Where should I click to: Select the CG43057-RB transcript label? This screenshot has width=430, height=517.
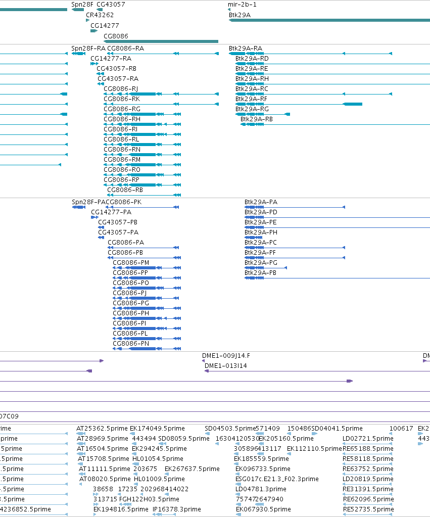click(x=116, y=69)
